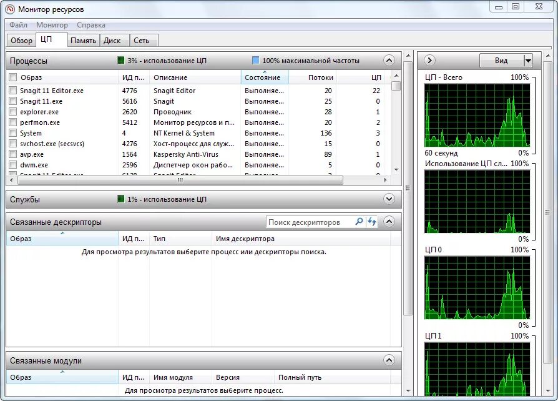Click the process list scroll down arrow

[396, 170]
